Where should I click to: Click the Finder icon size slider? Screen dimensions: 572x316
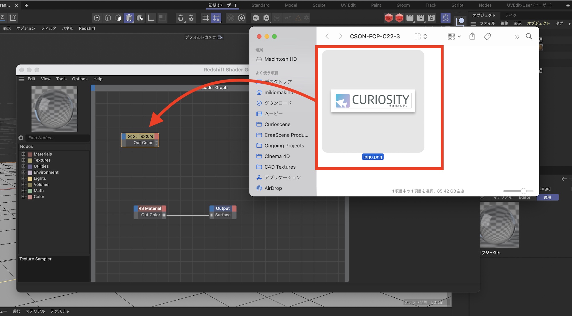[523, 191]
